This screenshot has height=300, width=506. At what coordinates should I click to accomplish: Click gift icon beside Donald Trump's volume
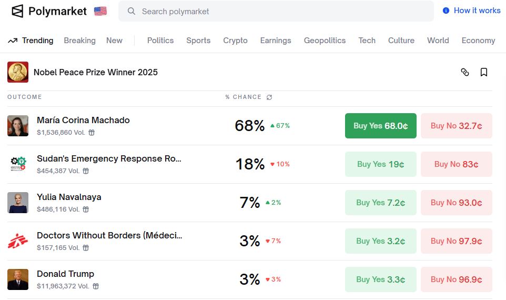[x=96, y=286]
